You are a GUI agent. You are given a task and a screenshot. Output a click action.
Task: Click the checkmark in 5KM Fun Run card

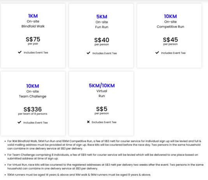tap(88, 53)
